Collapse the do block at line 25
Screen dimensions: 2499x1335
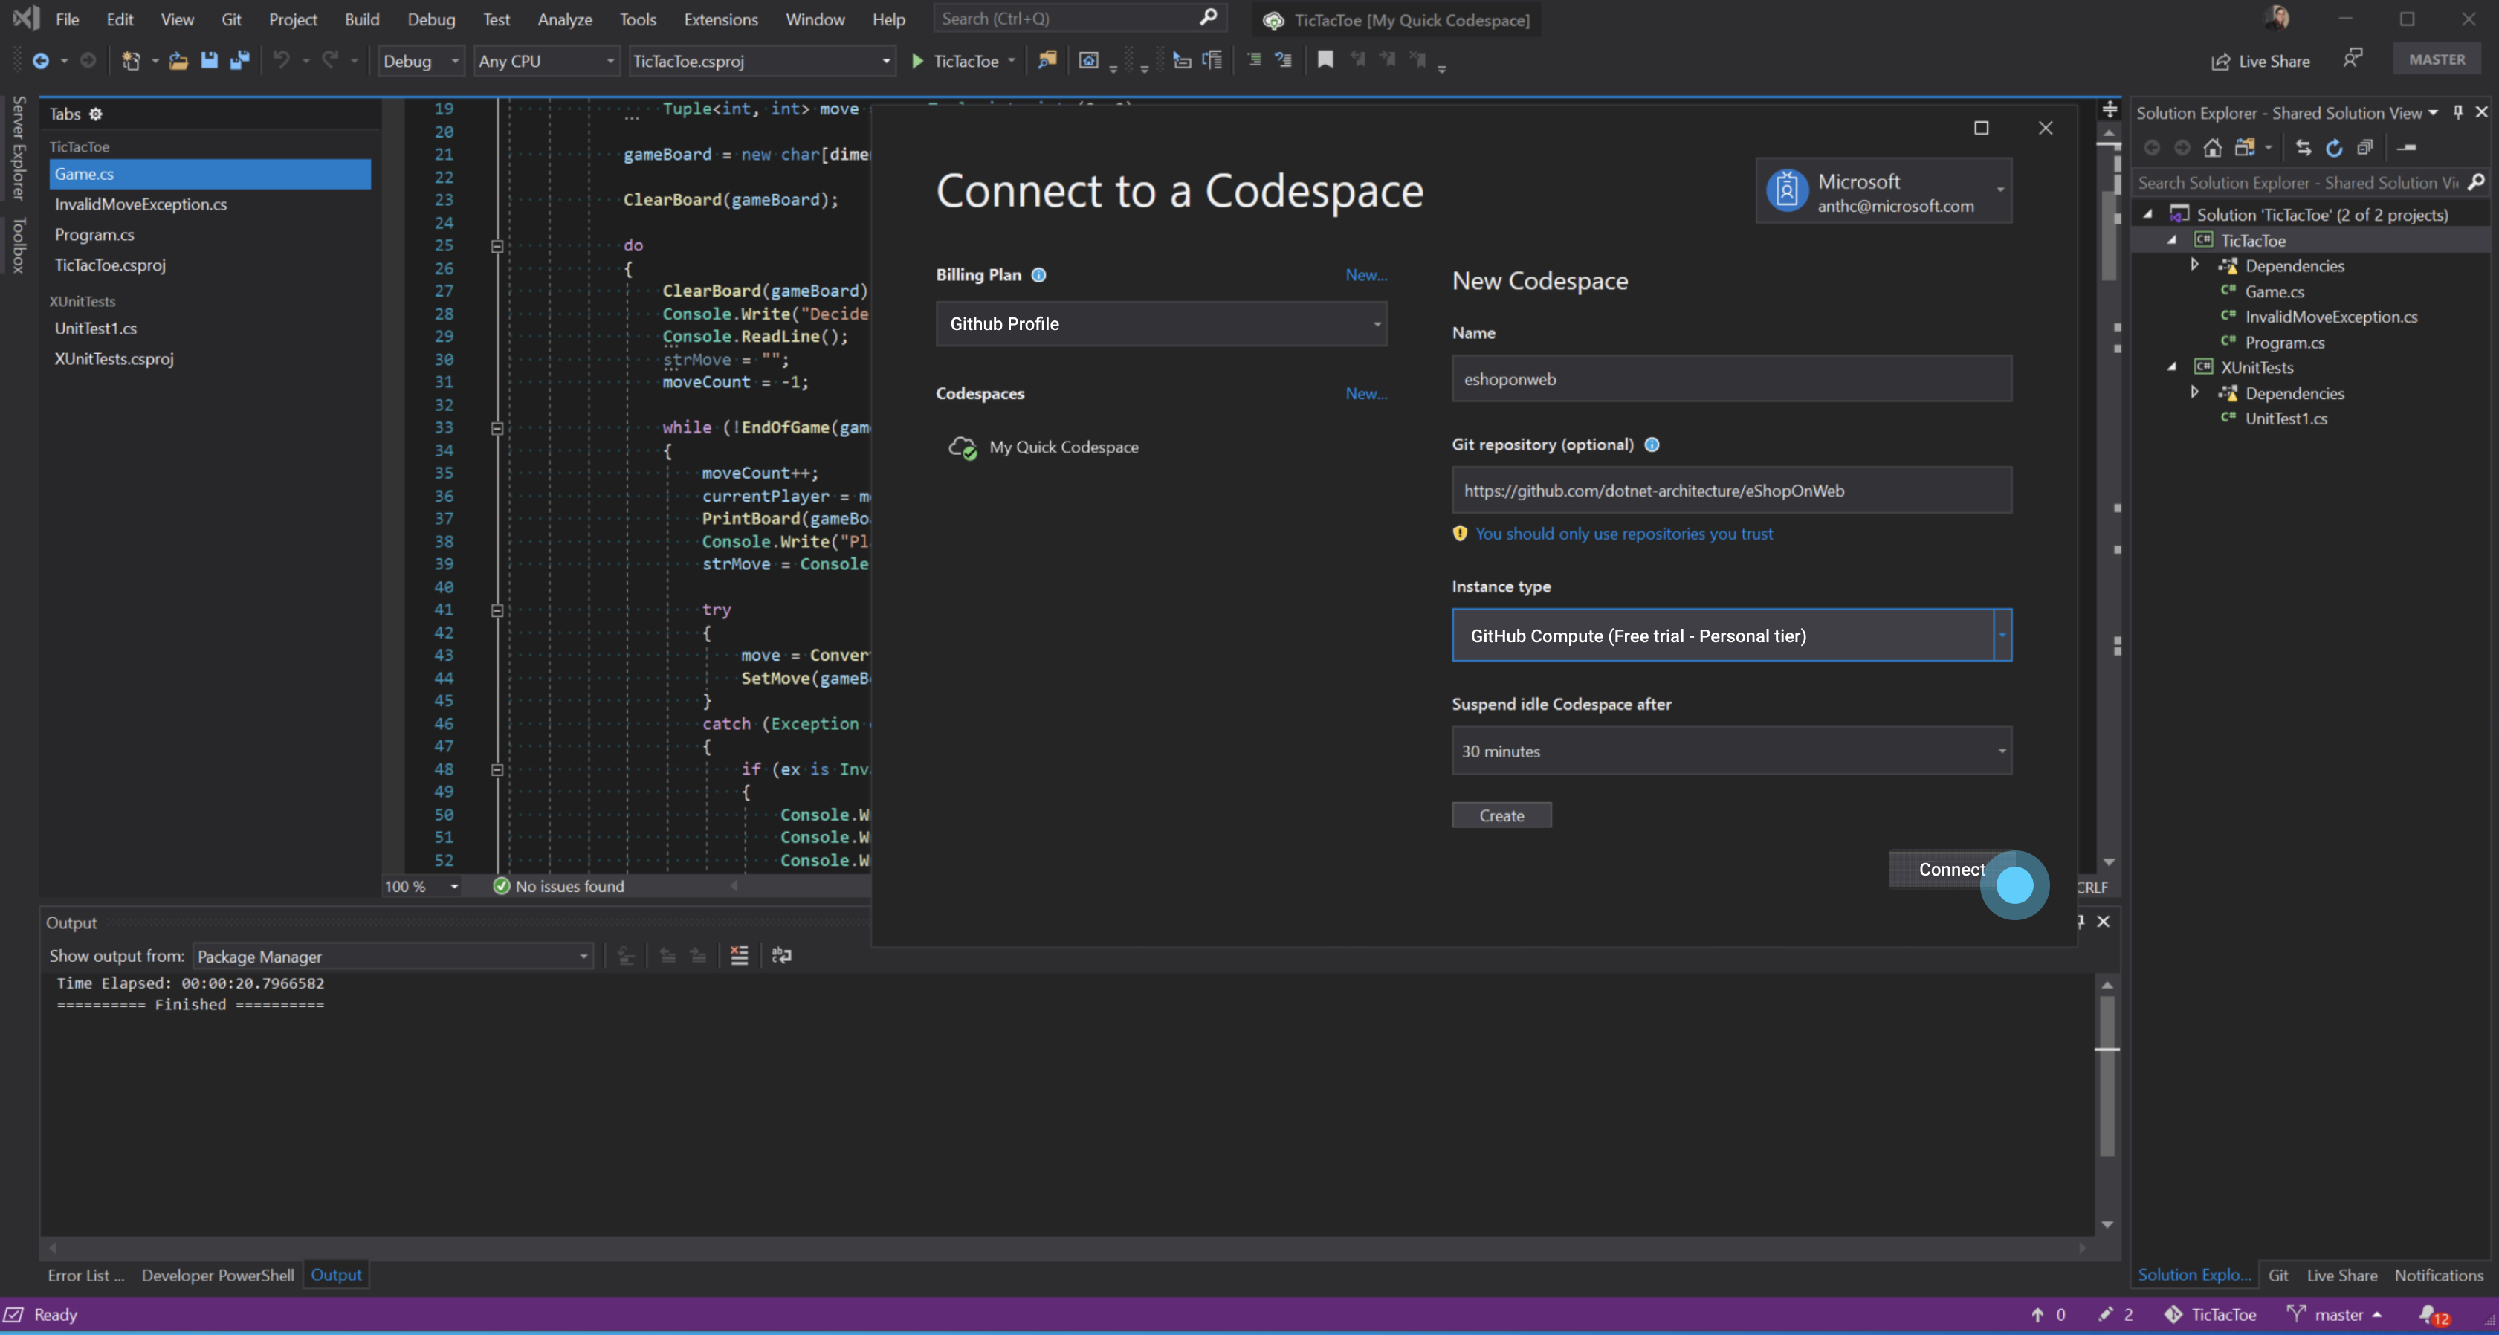point(497,245)
